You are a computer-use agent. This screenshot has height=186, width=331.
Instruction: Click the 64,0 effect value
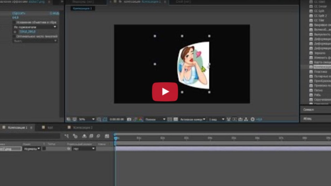tap(15, 18)
